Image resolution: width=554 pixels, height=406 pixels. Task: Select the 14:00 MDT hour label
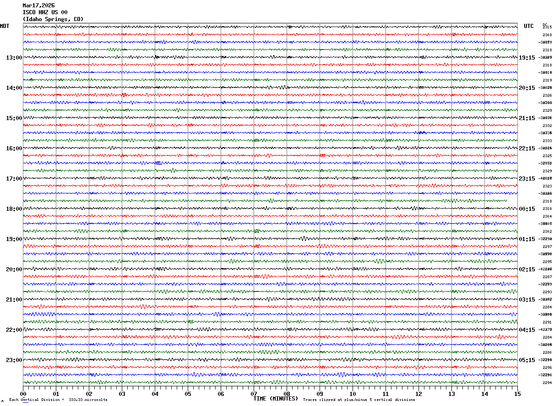pos(14,88)
